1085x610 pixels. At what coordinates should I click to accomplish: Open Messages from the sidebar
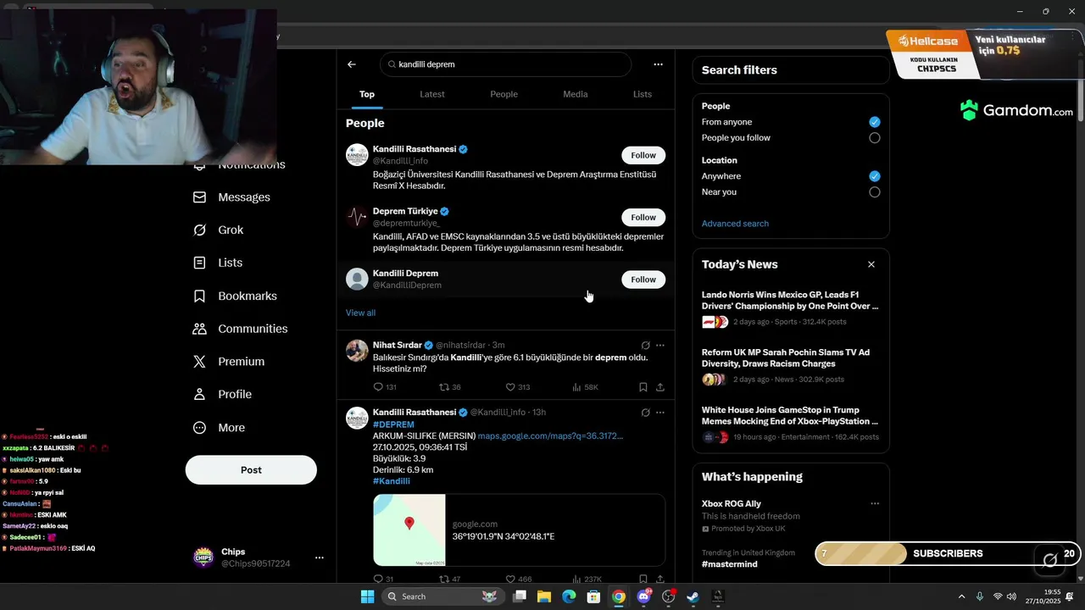click(x=231, y=197)
